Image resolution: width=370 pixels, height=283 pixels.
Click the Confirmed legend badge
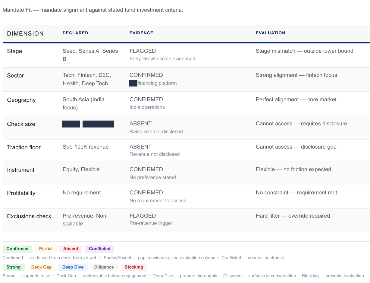(x=17, y=249)
